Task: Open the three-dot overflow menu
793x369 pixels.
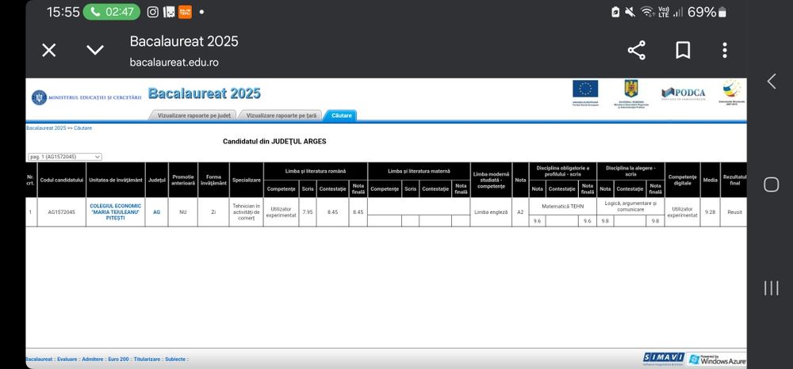Action: tap(725, 50)
